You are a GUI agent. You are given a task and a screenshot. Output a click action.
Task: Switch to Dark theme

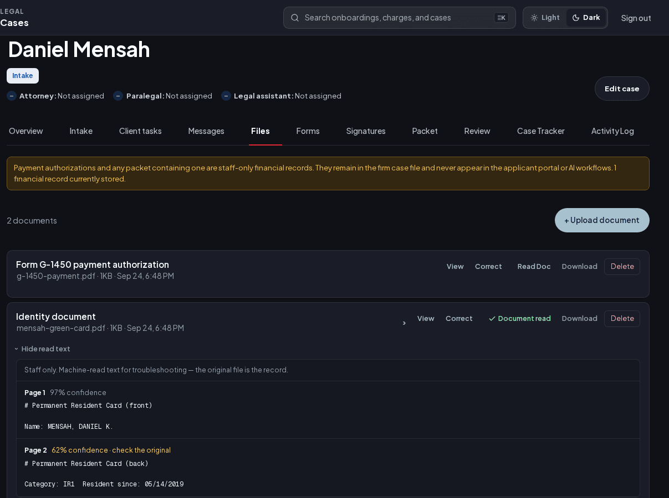(586, 18)
